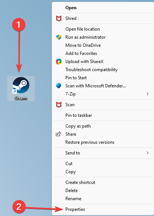Viewport: 154px width, 216px height.
Task: Click the Steam shortcut label text
Action: 21,98
